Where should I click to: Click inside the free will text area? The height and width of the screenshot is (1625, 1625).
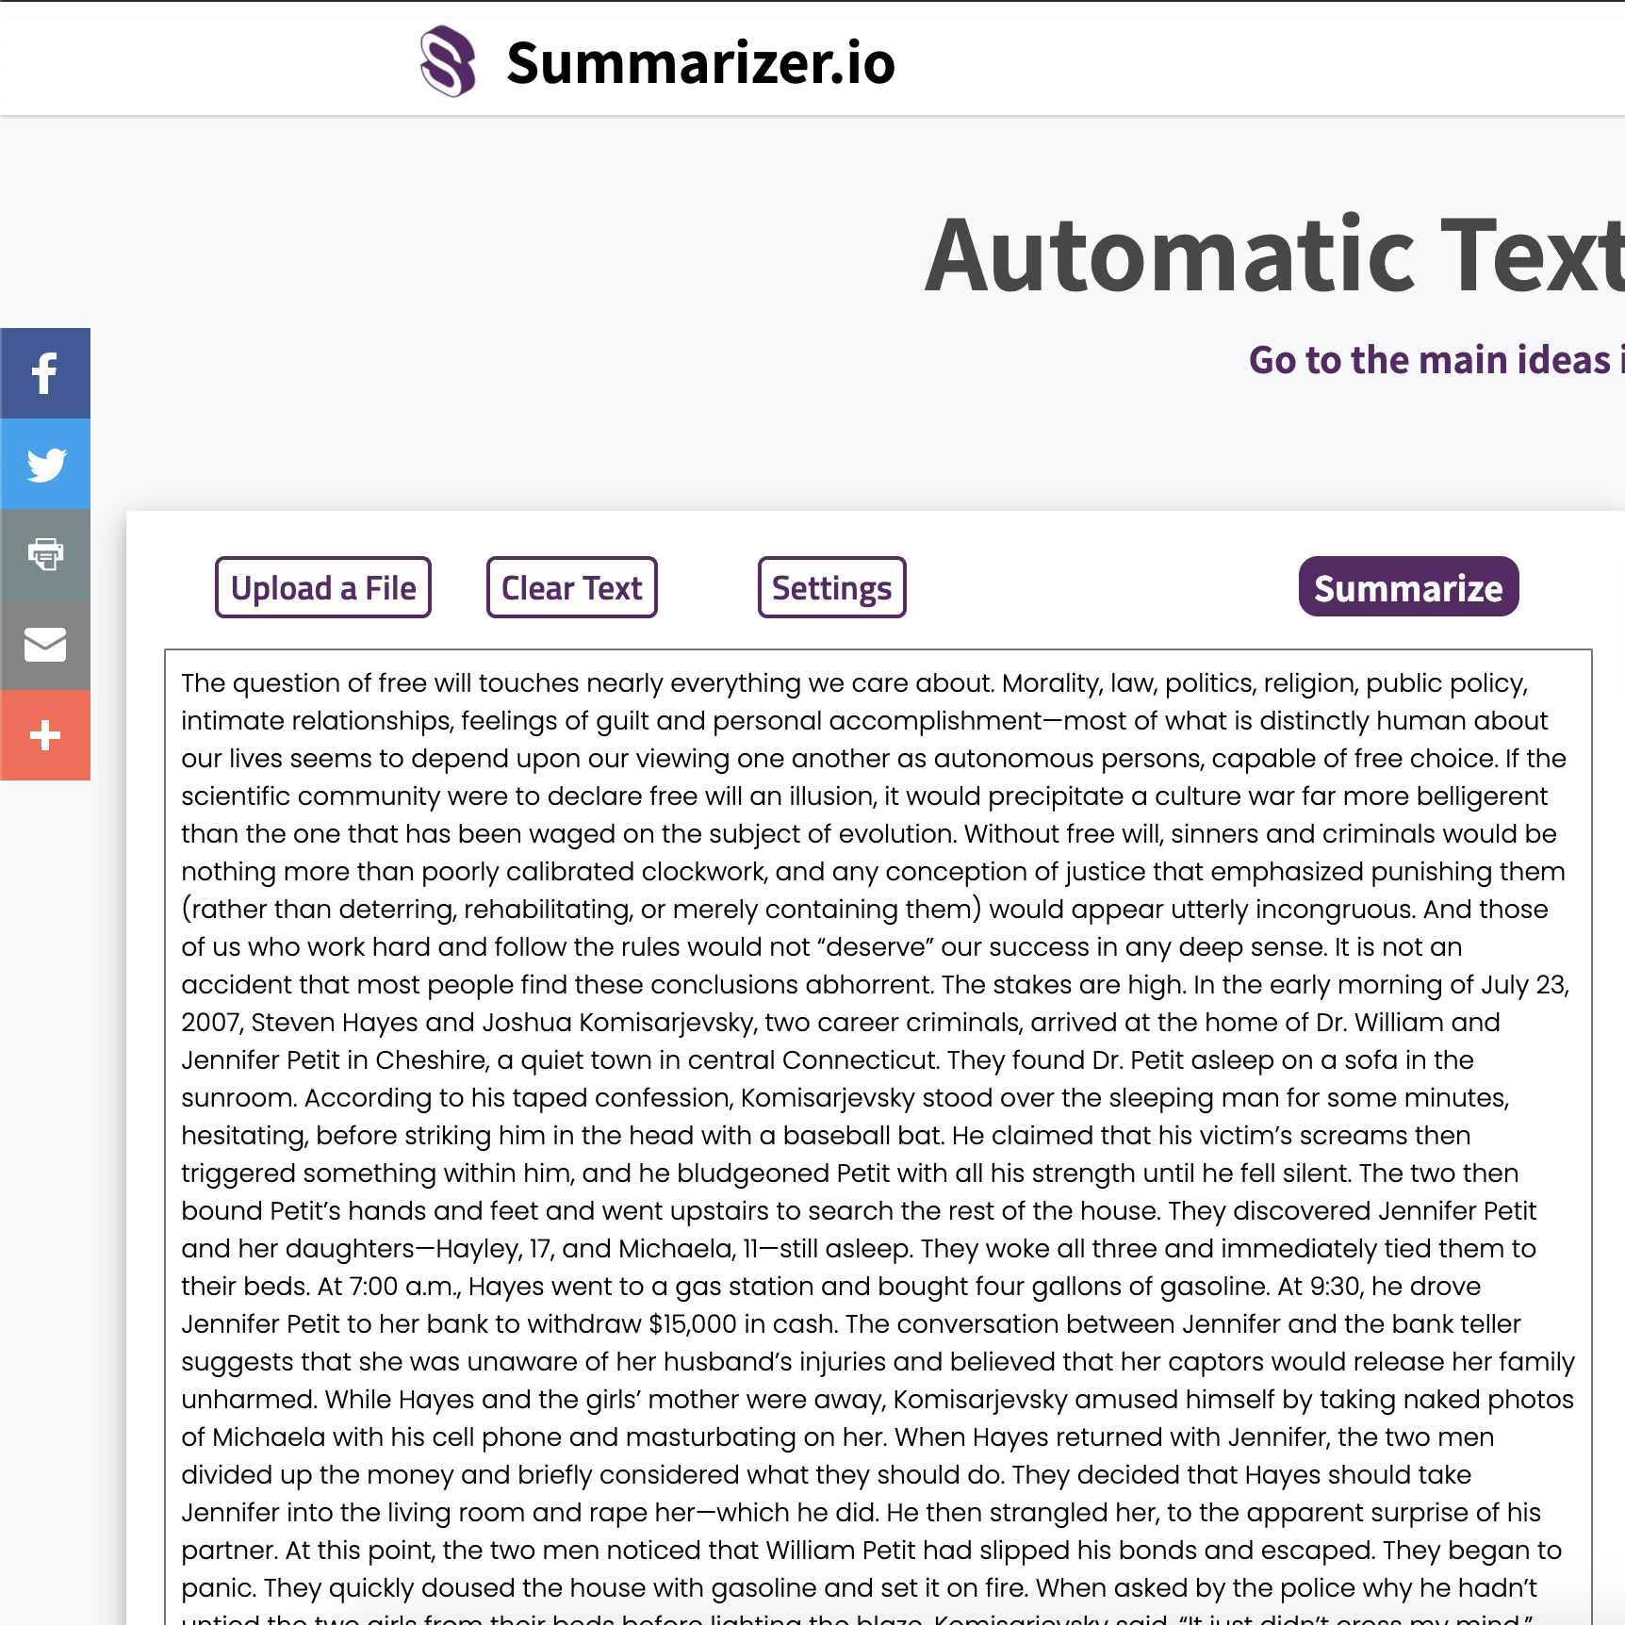[878, 1136]
